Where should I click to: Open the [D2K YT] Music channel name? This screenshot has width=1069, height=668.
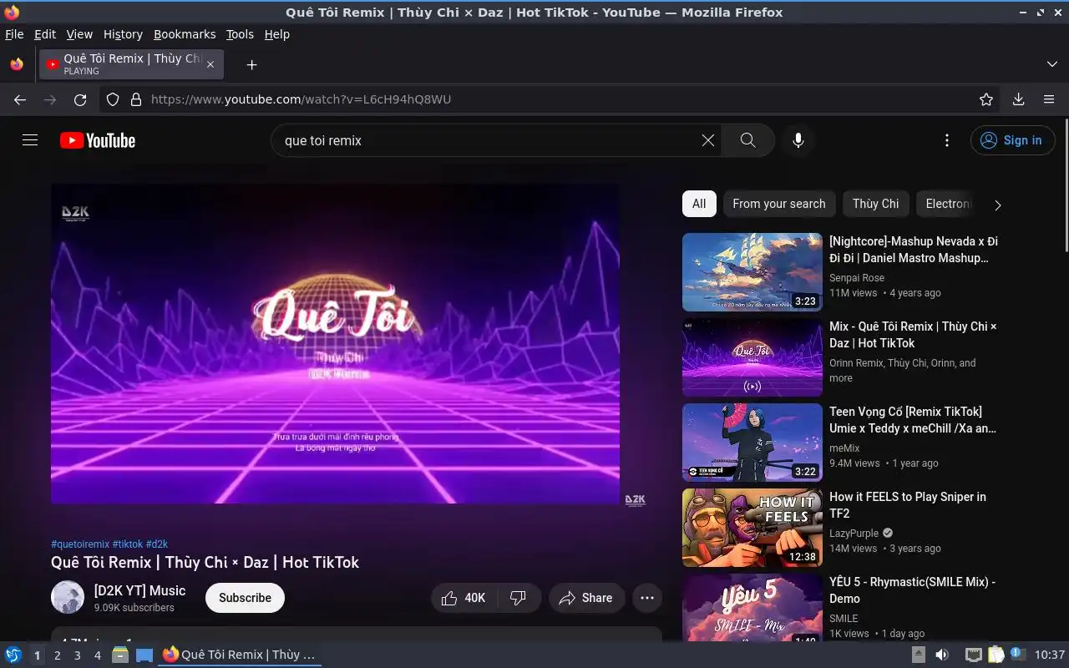(x=139, y=590)
